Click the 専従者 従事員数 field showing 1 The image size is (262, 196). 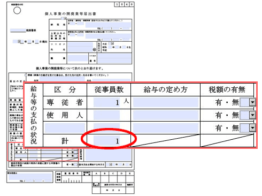pyautogui.click(x=106, y=102)
